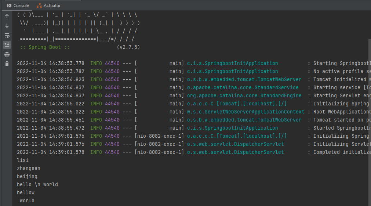Screen dimensions: 371x206
Task: Toggle Scroll to End of console
Action: click(7, 45)
